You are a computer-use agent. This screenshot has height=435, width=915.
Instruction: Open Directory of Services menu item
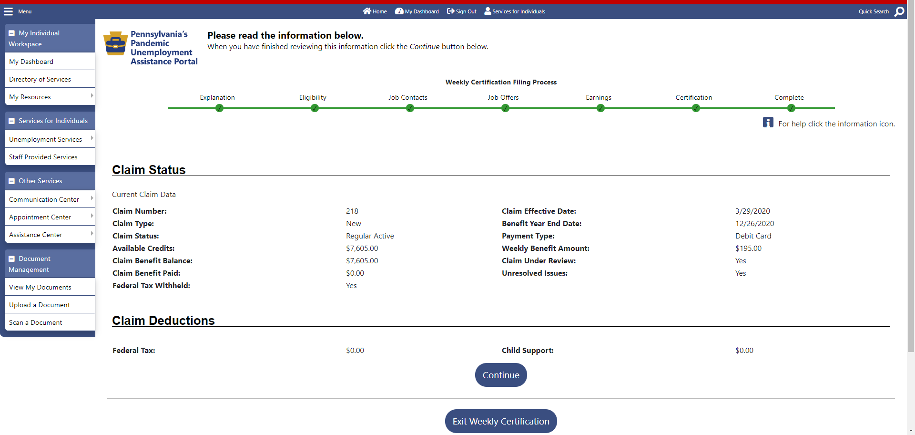[x=40, y=79]
